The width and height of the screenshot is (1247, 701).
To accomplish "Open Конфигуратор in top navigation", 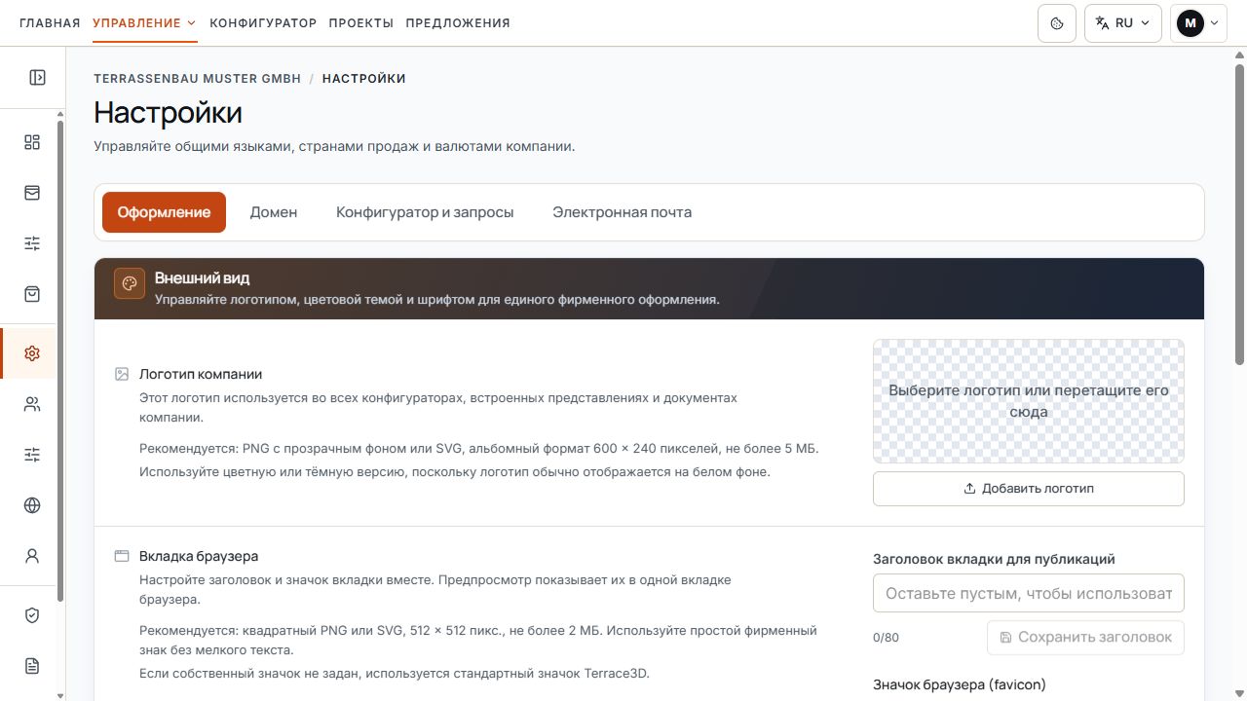I will 263,23.
